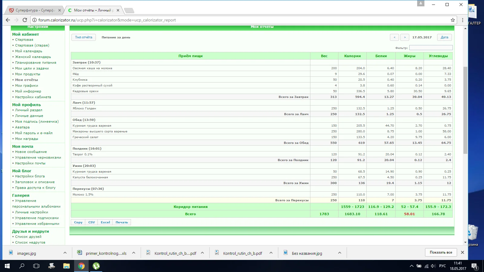Open Мои продукты in the sidebar

click(x=28, y=74)
